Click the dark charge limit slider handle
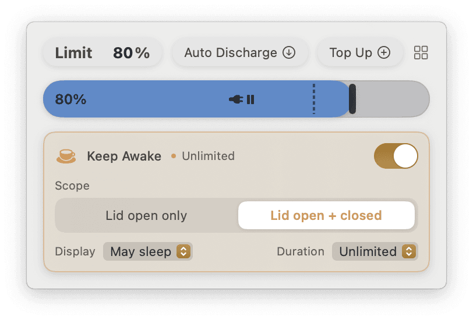473x320 pixels. tap(352, 99)
